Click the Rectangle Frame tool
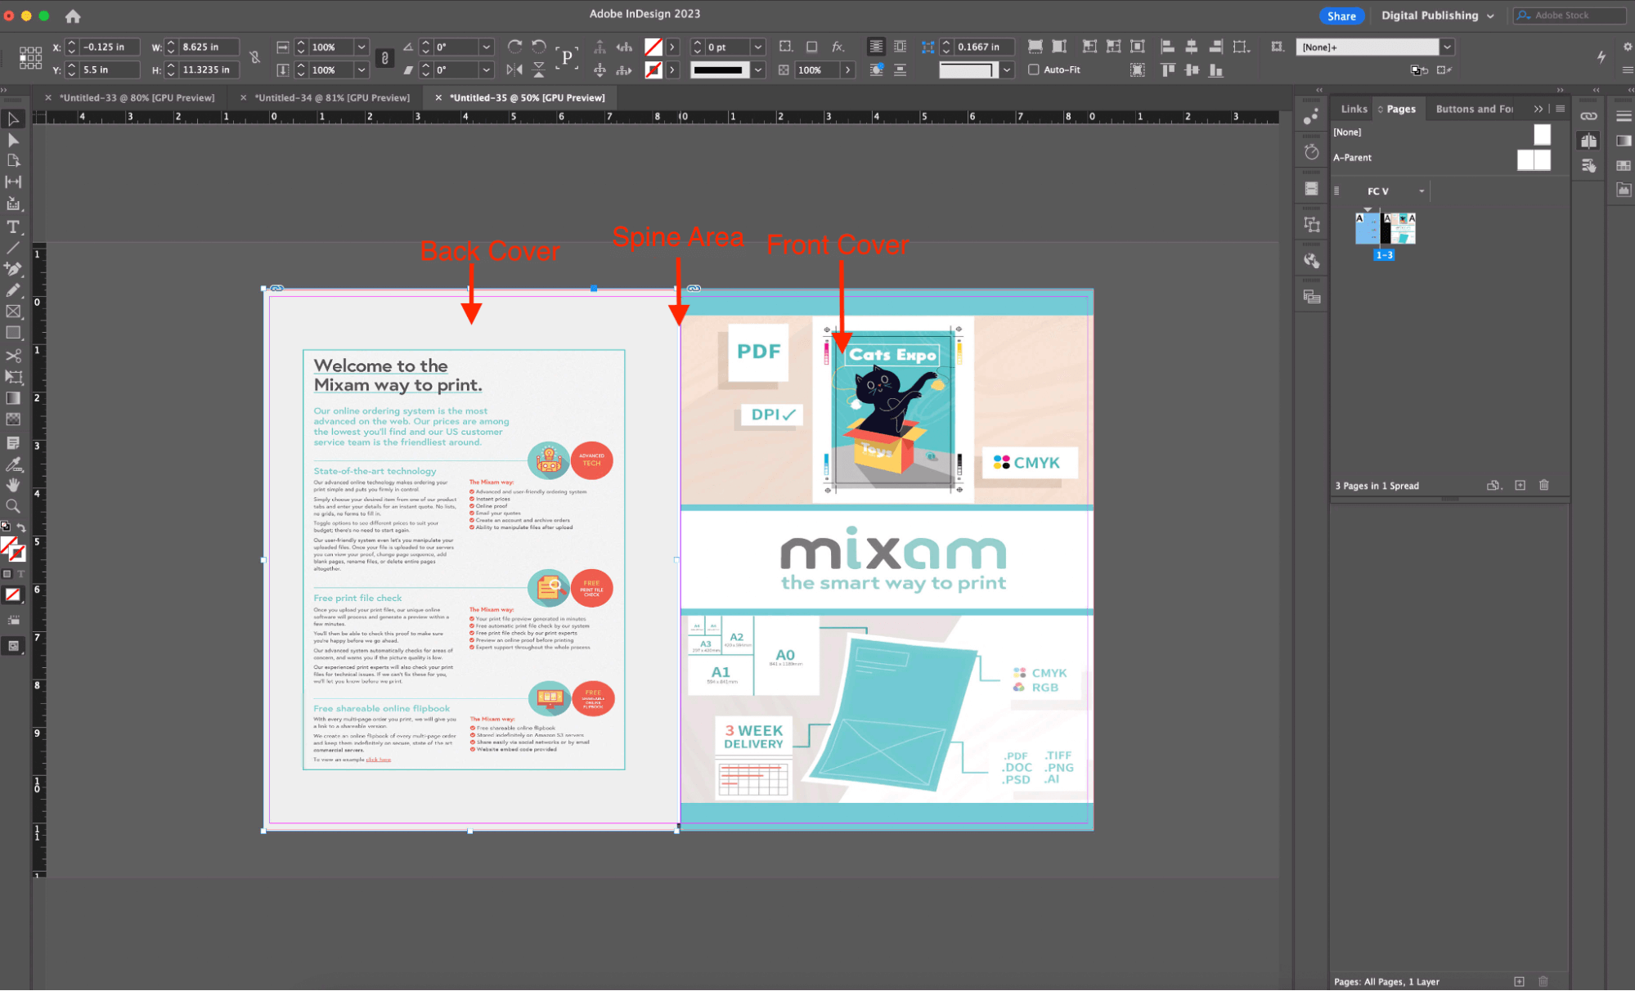 [13, 312]
